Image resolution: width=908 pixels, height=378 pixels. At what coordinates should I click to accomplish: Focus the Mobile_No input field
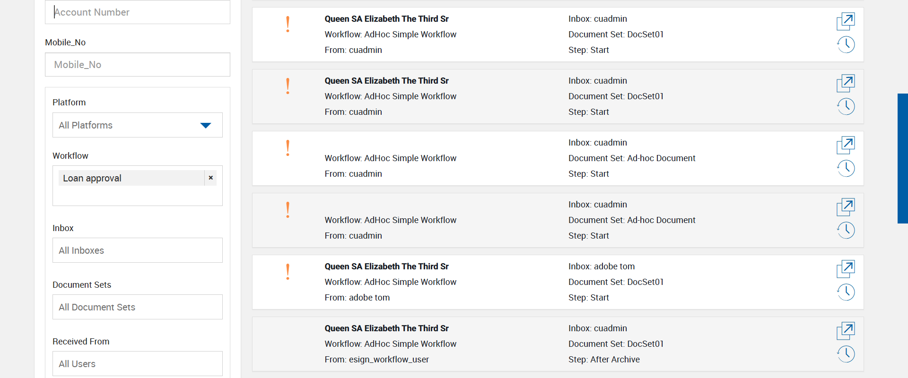(137, 65)
